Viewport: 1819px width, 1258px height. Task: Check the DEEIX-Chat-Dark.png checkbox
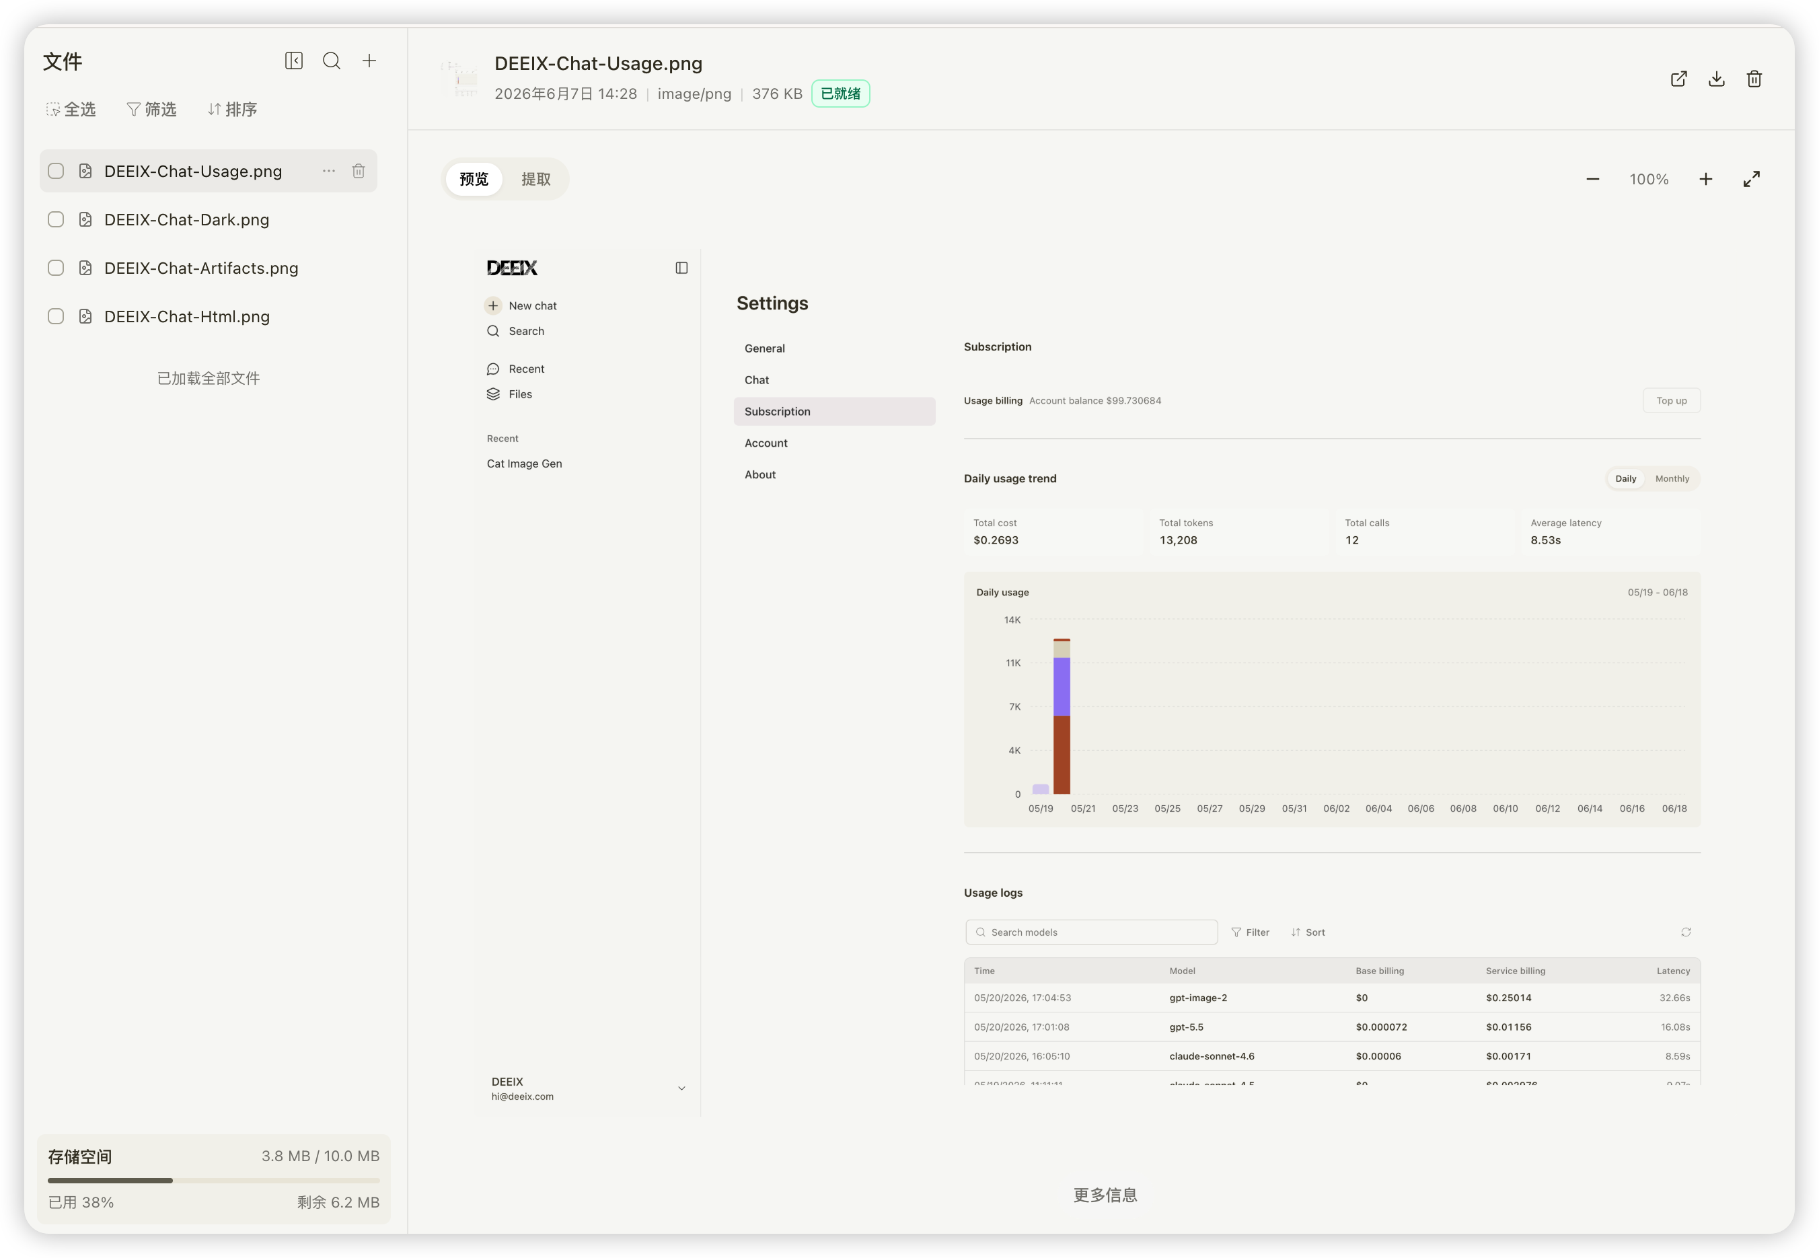(56, 219)
